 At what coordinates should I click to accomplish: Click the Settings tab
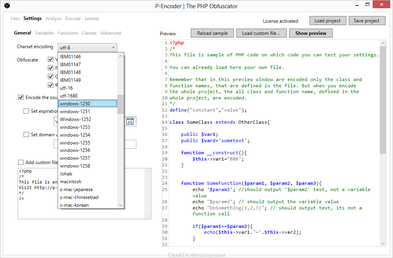[x=33, y=18]
